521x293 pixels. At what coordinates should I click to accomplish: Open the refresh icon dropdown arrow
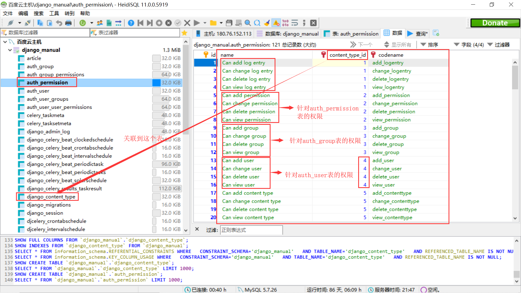92,23
